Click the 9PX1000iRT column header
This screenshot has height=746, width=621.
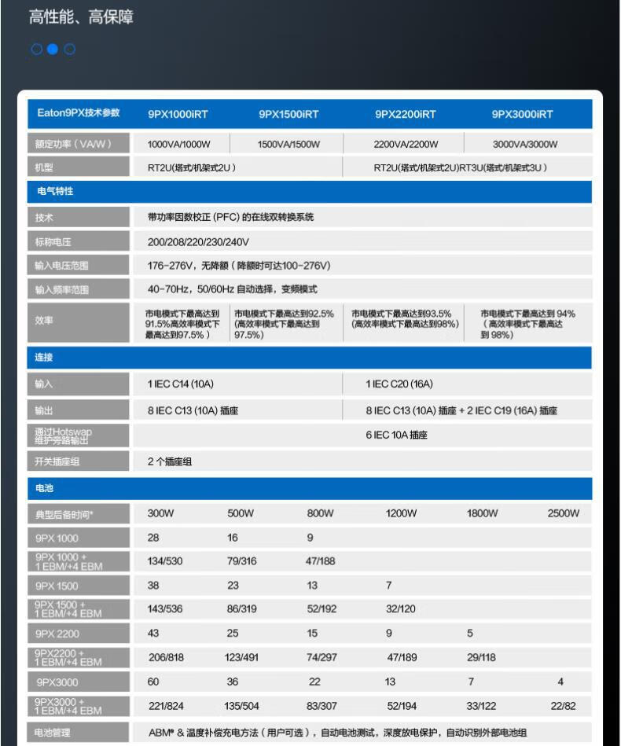point(178,114)
